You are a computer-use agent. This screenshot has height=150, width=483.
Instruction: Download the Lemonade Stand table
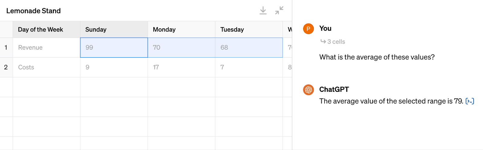263,11
